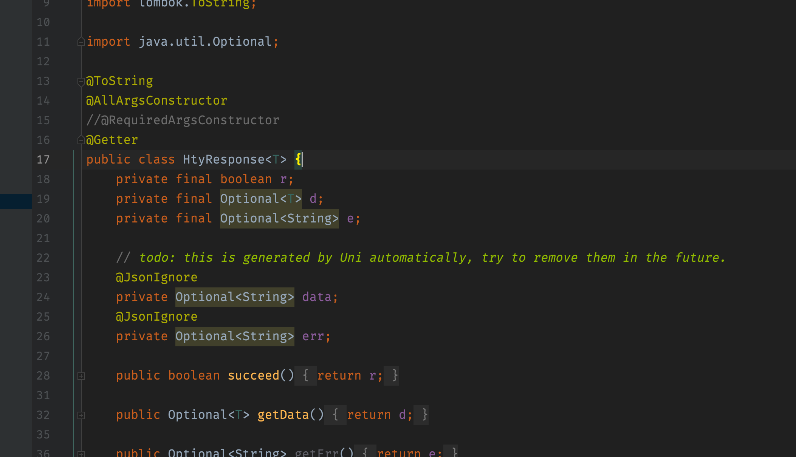Click the HtyResponse class name
The height and width of the screenshot is (457, 796).
pyautogui.click(x=223, y=160)
